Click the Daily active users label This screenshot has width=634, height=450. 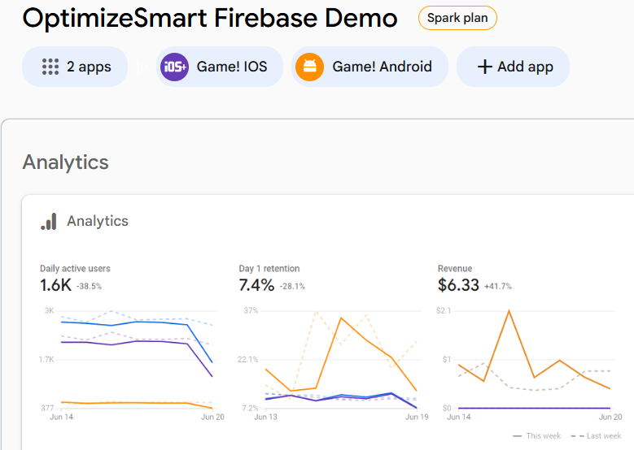(x=75, y=269)
